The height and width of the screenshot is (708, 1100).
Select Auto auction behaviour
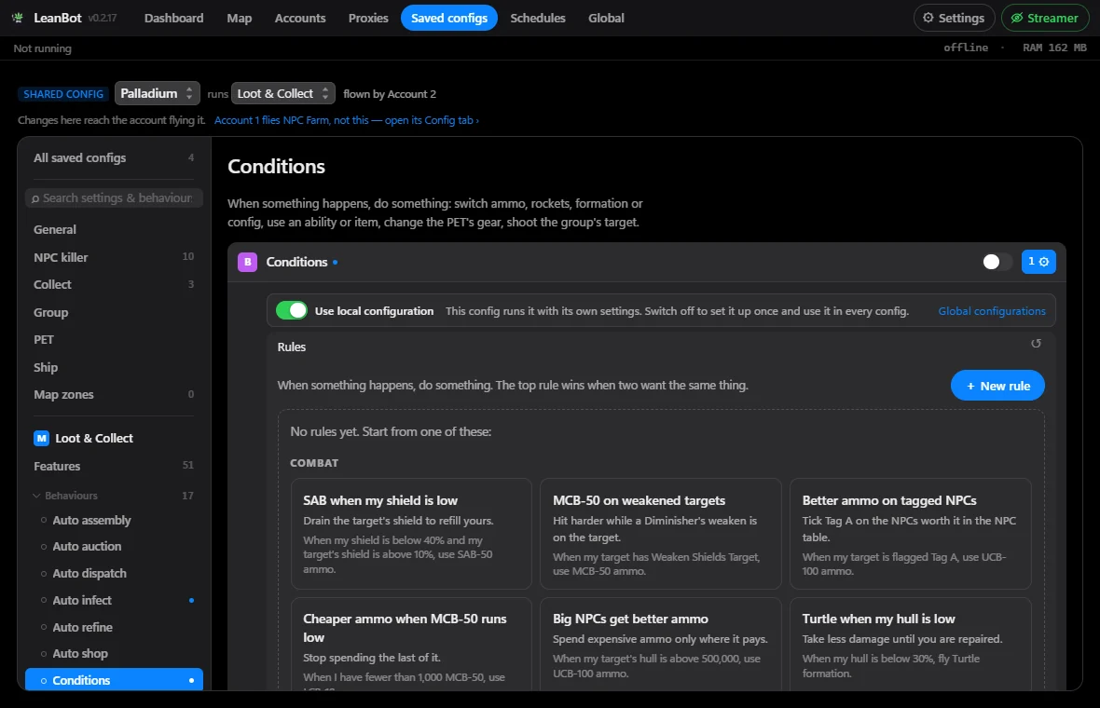[114, 546]
